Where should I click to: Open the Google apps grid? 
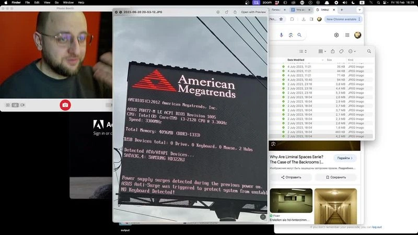347,35
